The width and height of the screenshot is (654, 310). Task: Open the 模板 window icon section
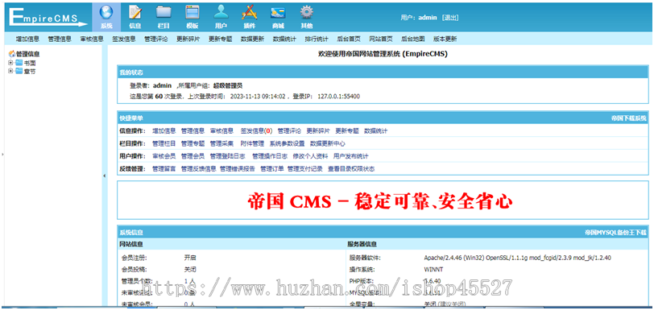(x=192, y=17)
